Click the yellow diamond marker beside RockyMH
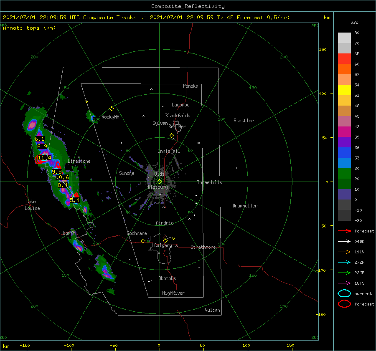Screen dimensions: 376x351 112,109
